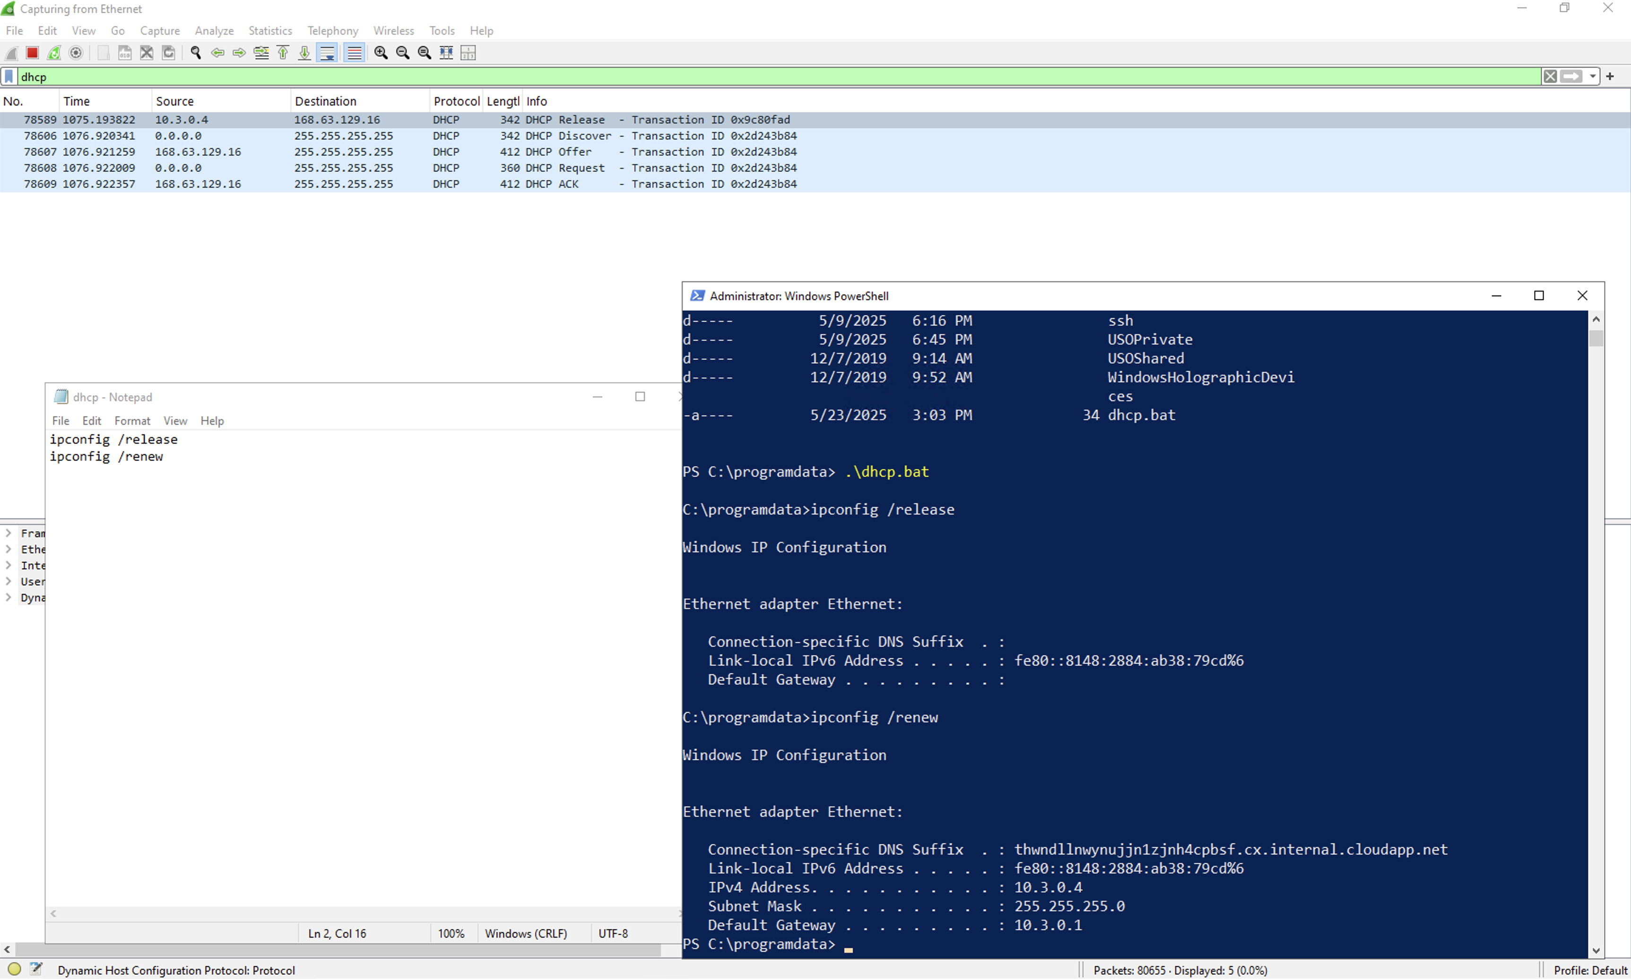Open expert information status circle
The width and height of the screenshot is (1631, 979).
15,969
